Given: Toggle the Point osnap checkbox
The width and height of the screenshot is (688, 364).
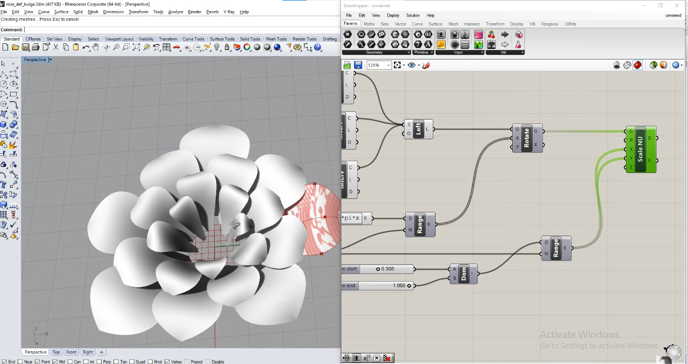Looking at the screenshot, I should 38,361.
